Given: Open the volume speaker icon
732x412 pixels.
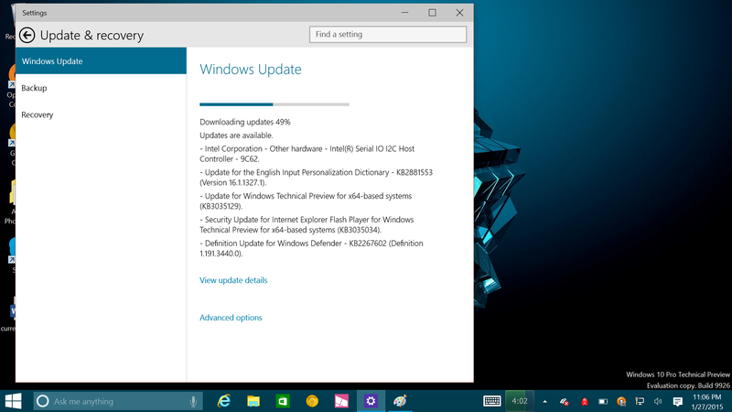Looking at the screenshot, I should (658, 401).
